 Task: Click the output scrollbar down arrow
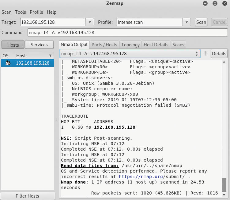(x=224, y=195)
